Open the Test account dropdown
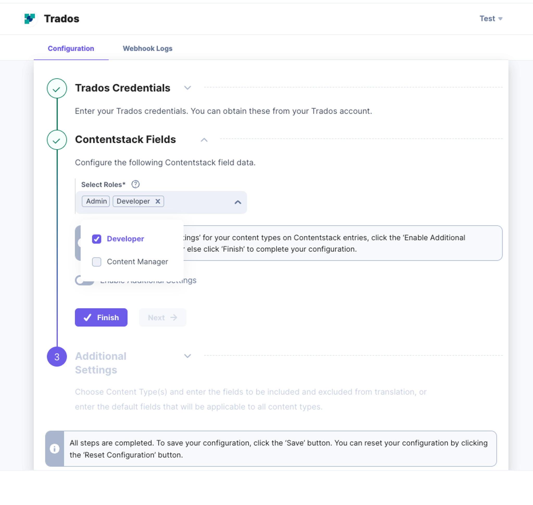 (x=491, y=18)
